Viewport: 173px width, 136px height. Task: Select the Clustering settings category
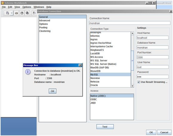tap(63, 31)
